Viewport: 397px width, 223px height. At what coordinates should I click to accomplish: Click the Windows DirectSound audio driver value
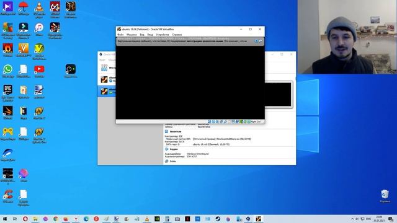tap(197, 154)
